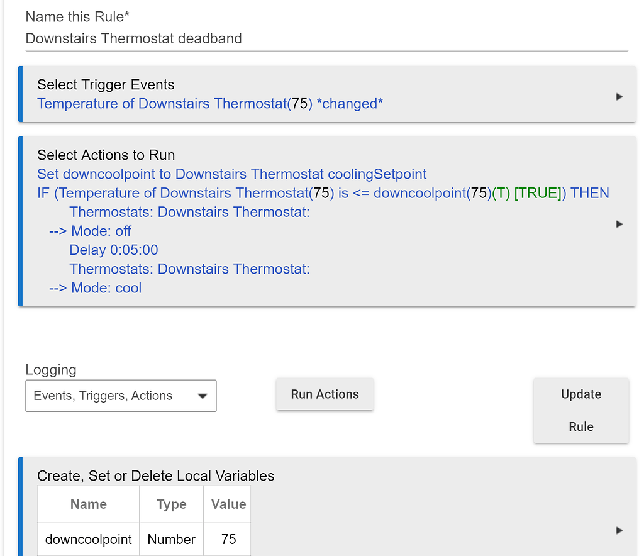Expand the Select Actions to Run panel
This screenshot has height=556, width=644.
tap(619, 224)
